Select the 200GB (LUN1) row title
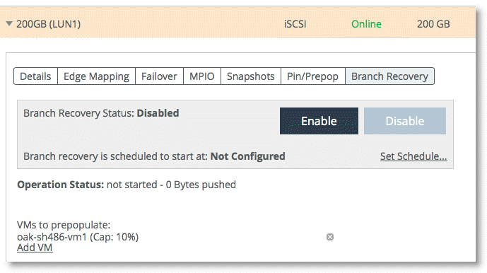Screen dimensions: 487x273 point(49,24)
